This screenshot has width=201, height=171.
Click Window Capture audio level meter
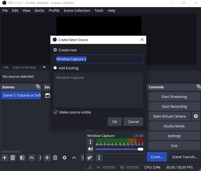120,140
